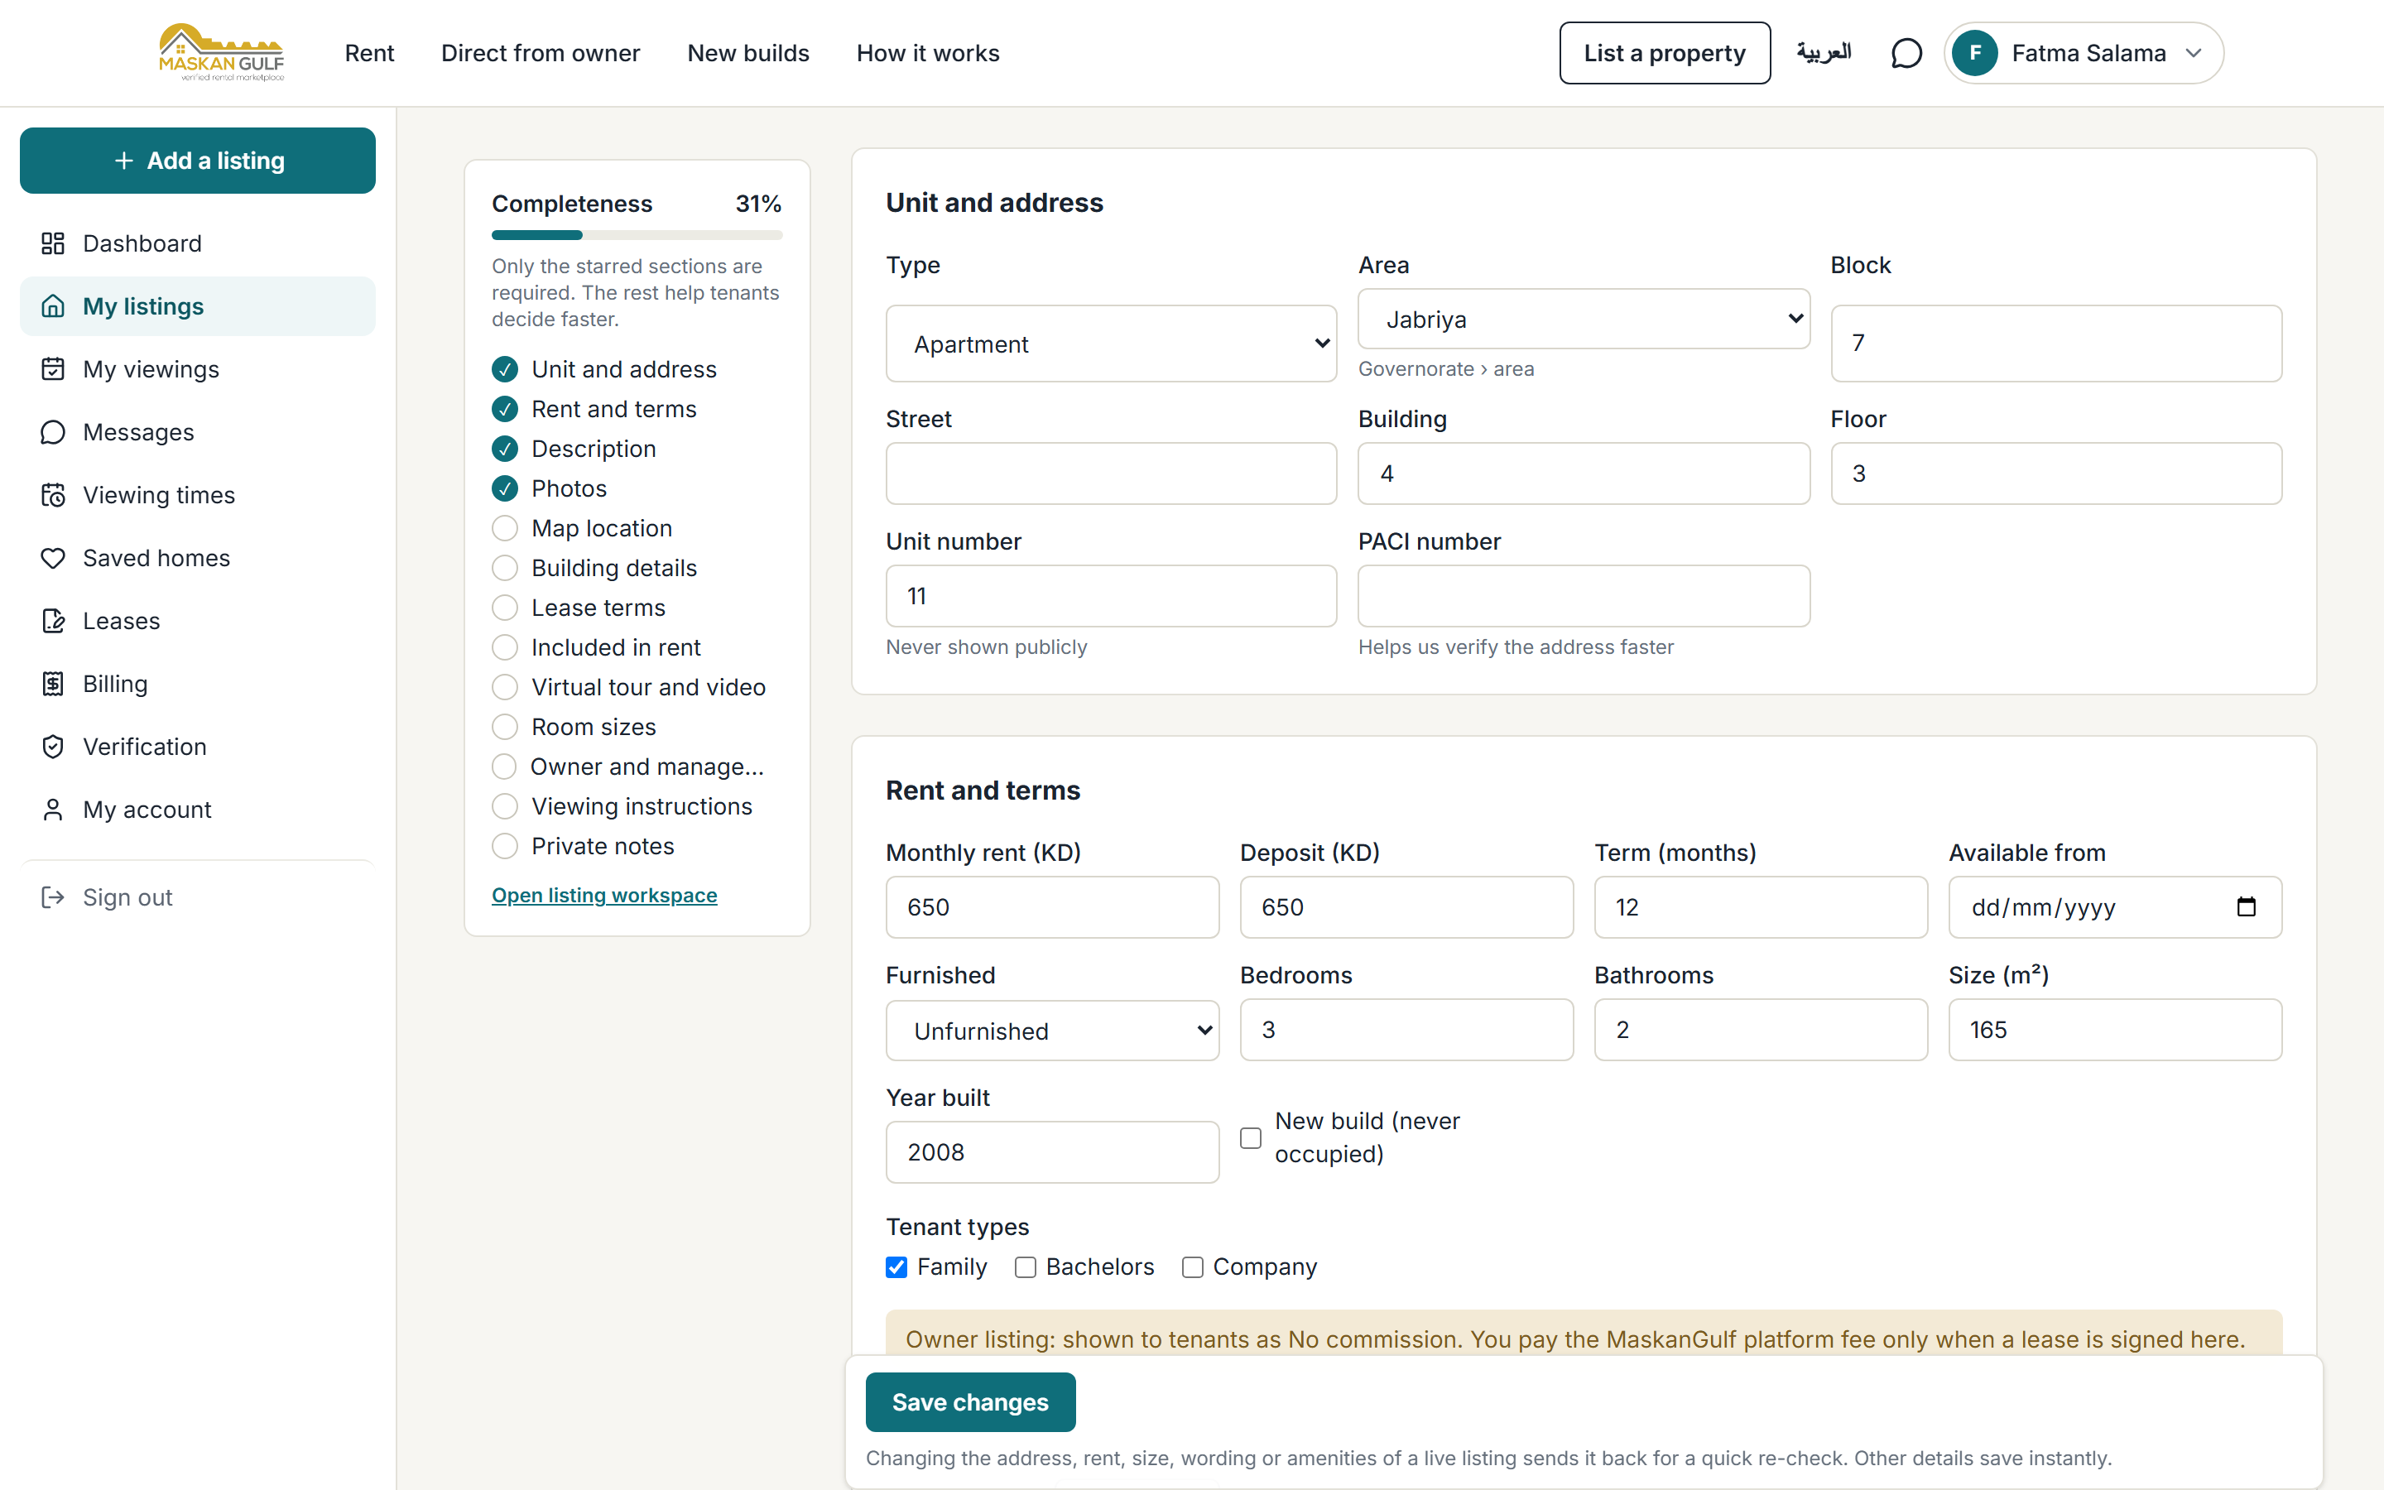Open the Rent navigation menu
The height and width of the screenshot is (1490, 2384).
pyautogui.click(x=369, y=53)
